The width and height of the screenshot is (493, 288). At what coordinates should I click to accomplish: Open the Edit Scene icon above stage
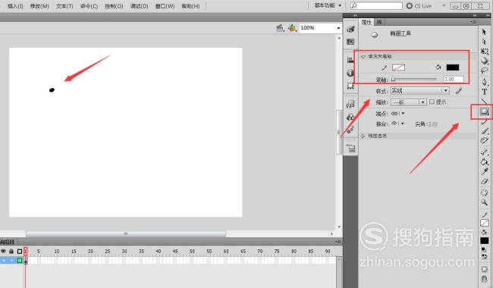[280, 28]
